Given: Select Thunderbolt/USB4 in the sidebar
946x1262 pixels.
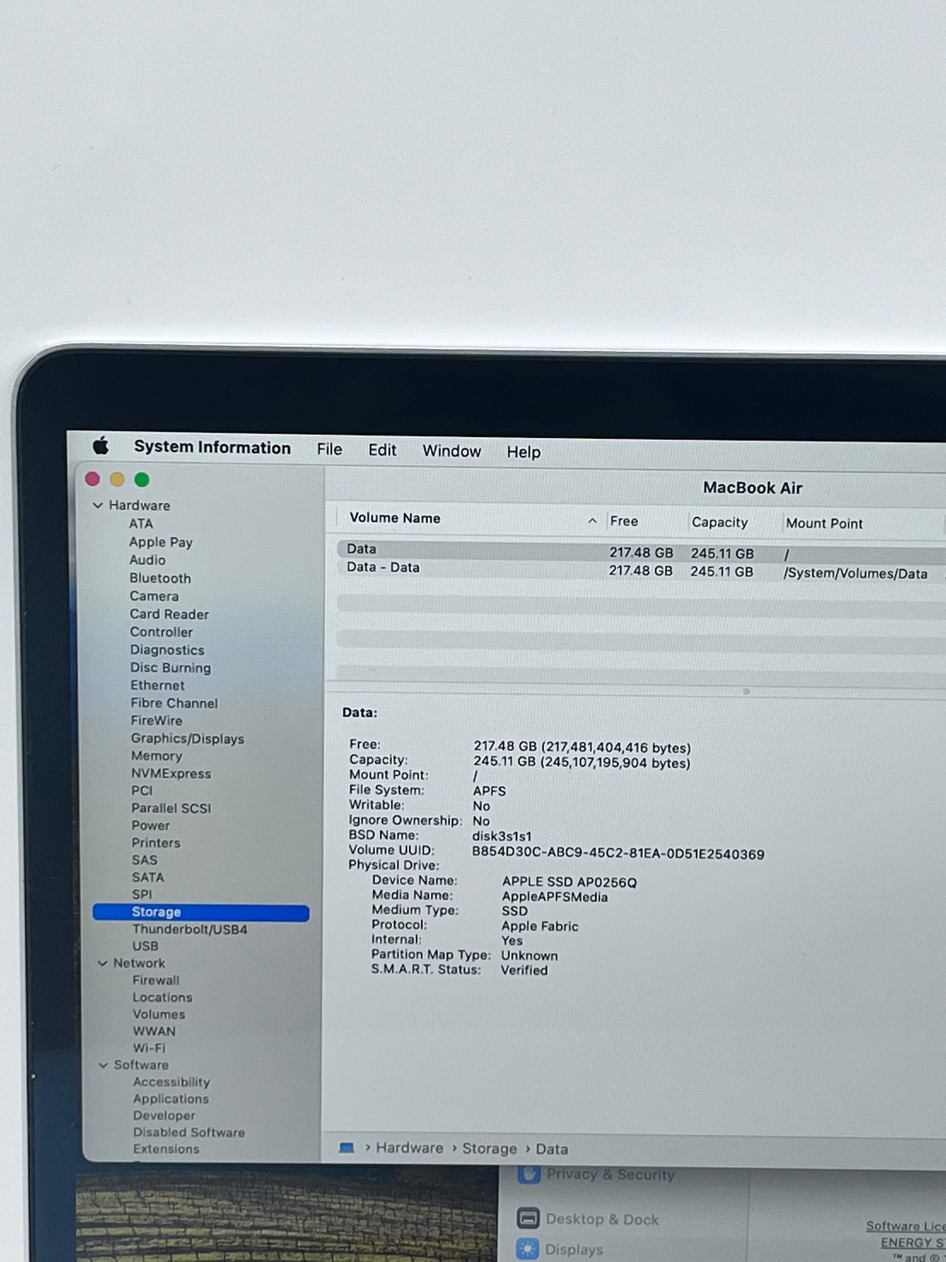Looking at the screenshot, I should 190,929.
